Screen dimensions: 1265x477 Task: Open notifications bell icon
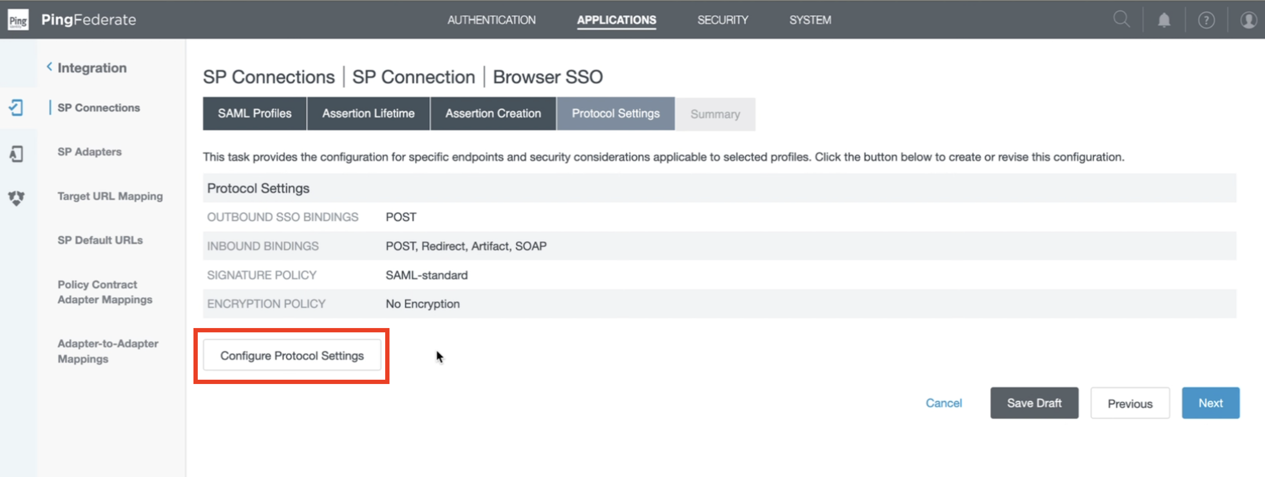coord(1164,20)
